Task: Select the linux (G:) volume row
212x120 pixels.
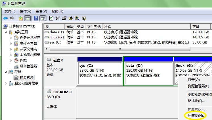Action: click(x=128, y=37)
